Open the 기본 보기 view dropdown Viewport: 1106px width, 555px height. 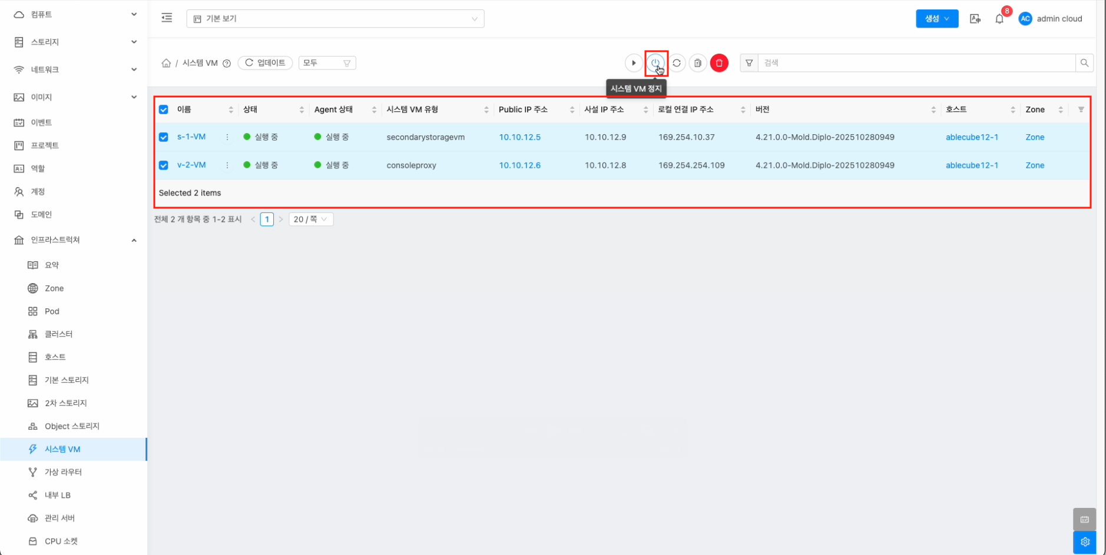point(335,19)
